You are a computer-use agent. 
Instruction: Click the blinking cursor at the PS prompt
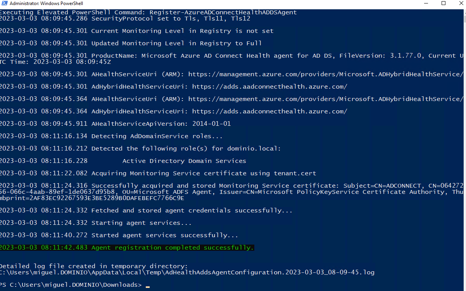click(148, 286)
